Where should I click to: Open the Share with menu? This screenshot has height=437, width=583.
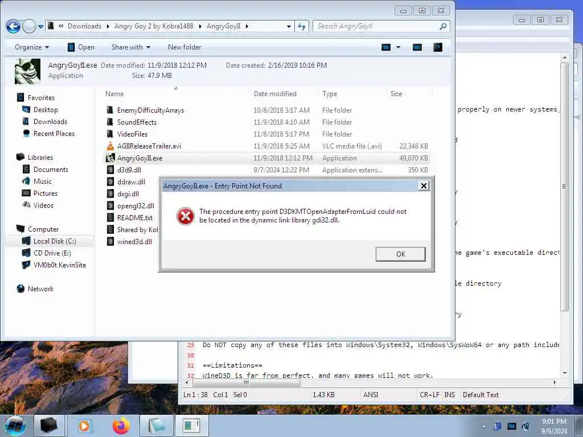[130, 47]
